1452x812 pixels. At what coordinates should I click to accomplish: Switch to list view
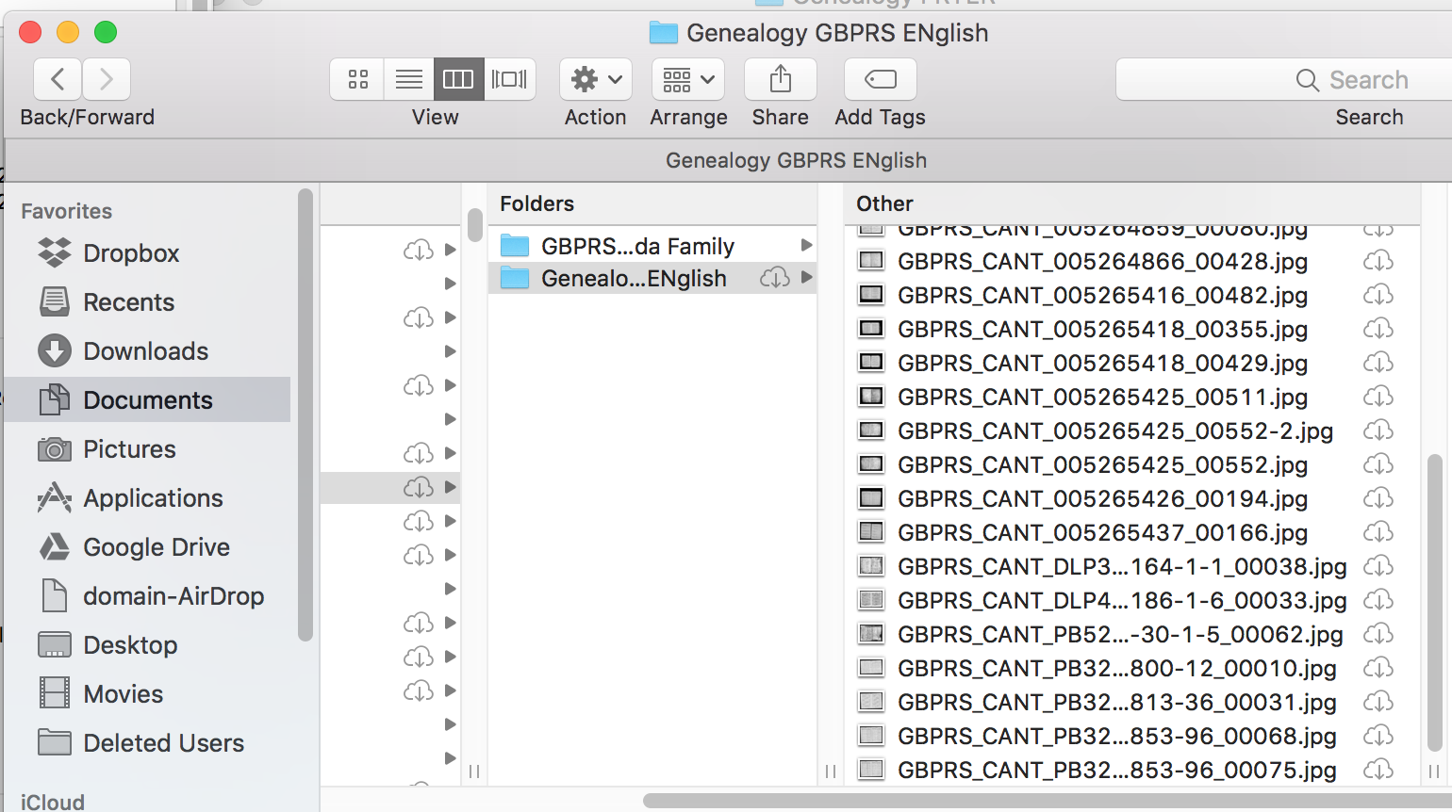pyautogui.click(x=408, y=79)
